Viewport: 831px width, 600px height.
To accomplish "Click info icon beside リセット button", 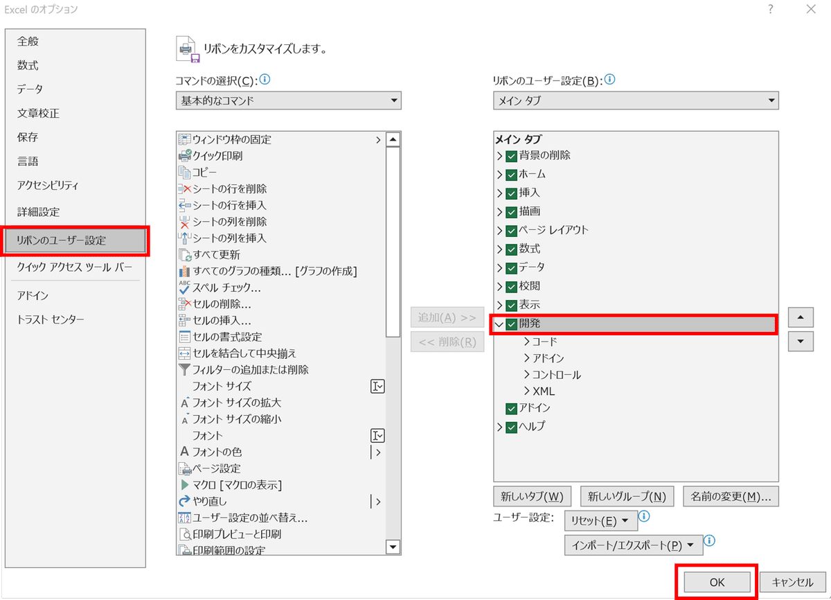I will (x=644, y=516).
